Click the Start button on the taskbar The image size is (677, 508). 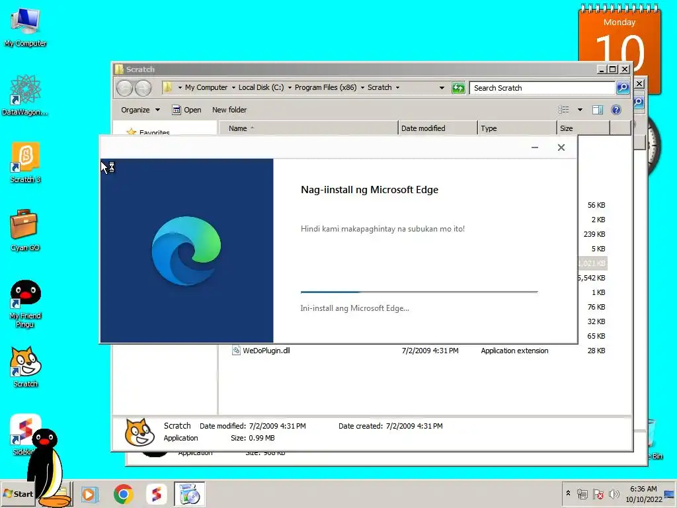pyautogui.click(x=18, y=493)
